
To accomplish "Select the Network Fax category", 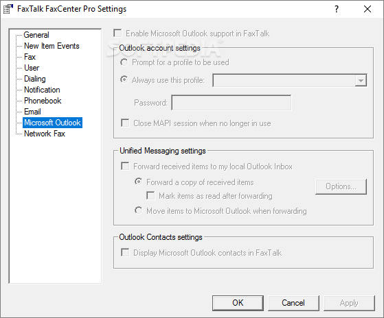I will (x=45, y=134).
